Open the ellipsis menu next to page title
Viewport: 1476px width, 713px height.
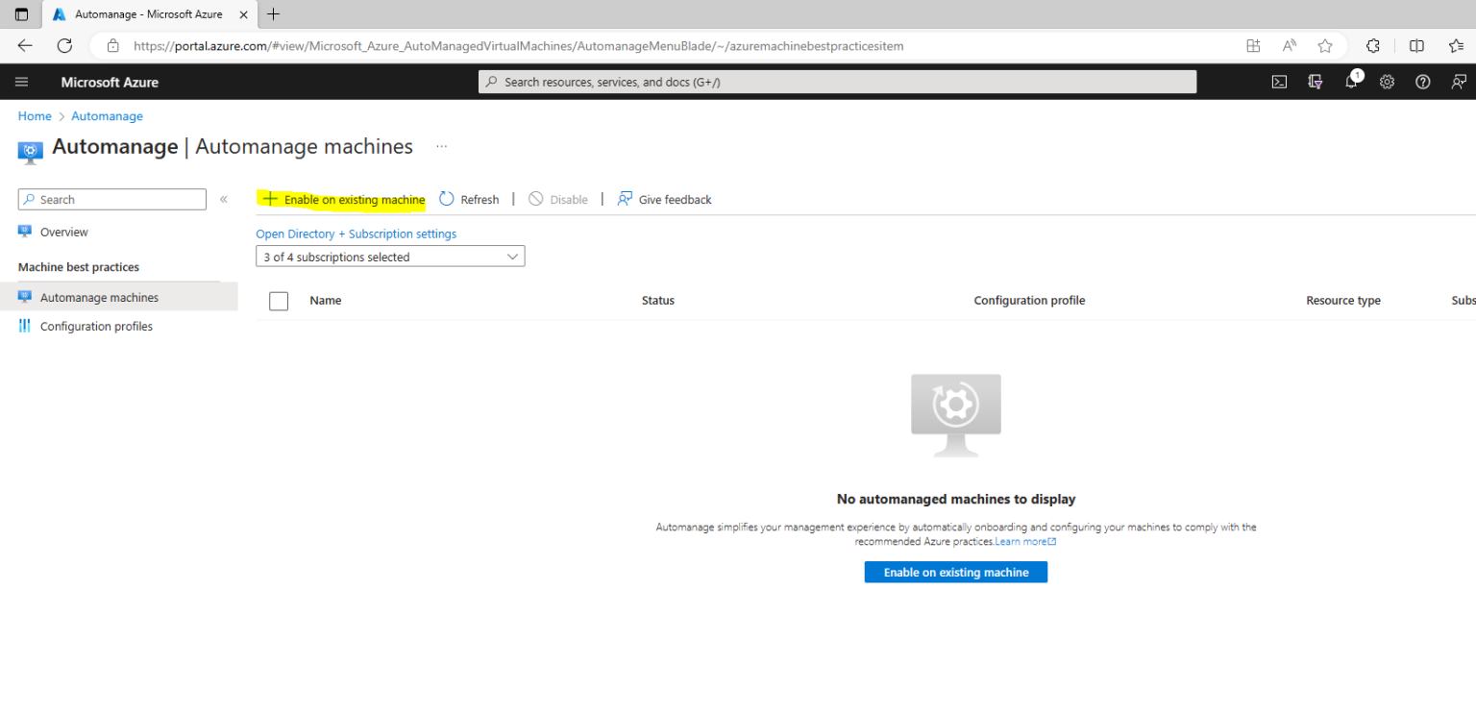(441, 144)
